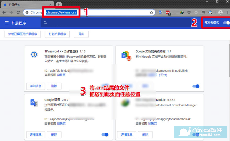Click the Chrome site info icon in address bar

point(27,13)
